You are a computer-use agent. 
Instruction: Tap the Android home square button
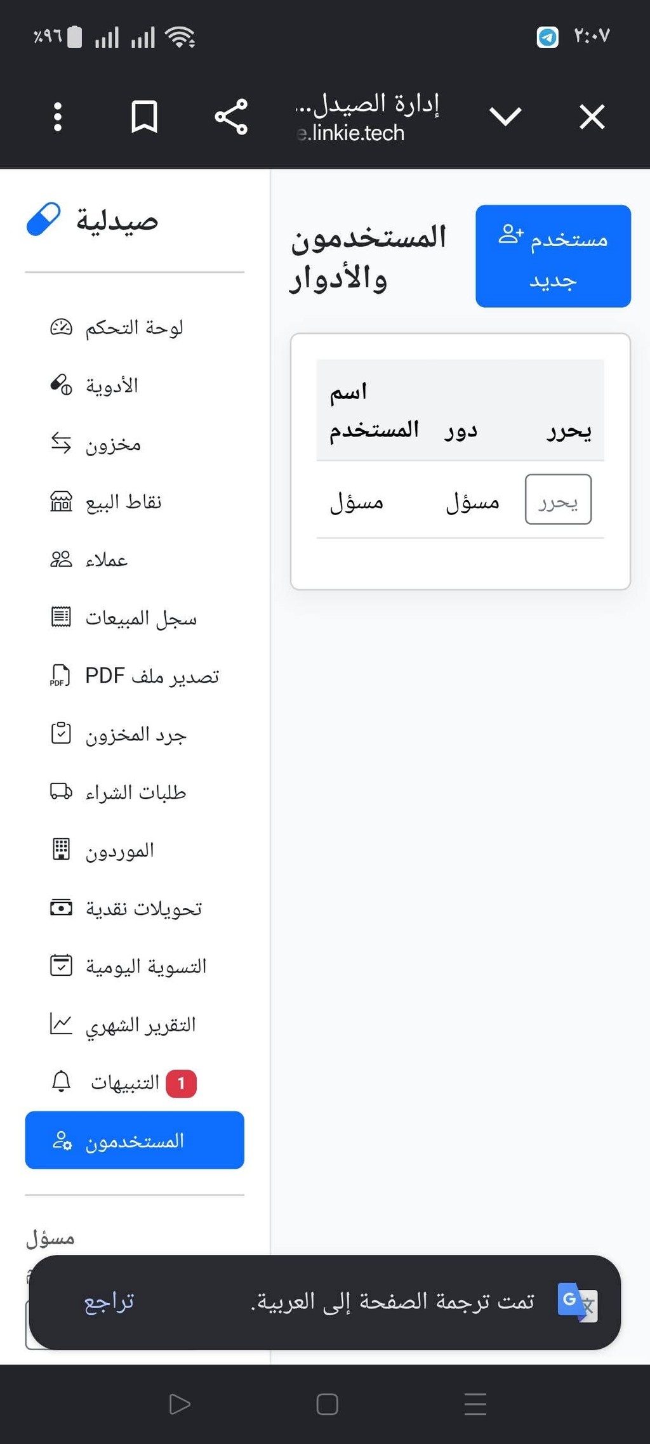pyautogui.click(x=327, y=1404)
